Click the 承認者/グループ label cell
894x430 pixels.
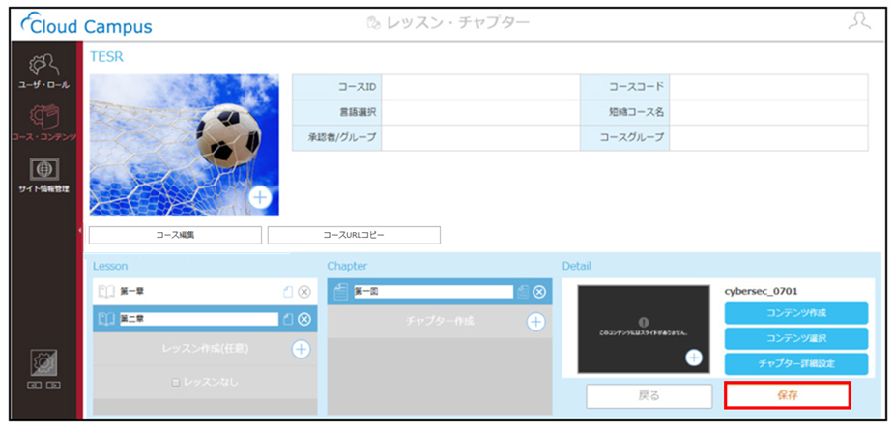337,138
